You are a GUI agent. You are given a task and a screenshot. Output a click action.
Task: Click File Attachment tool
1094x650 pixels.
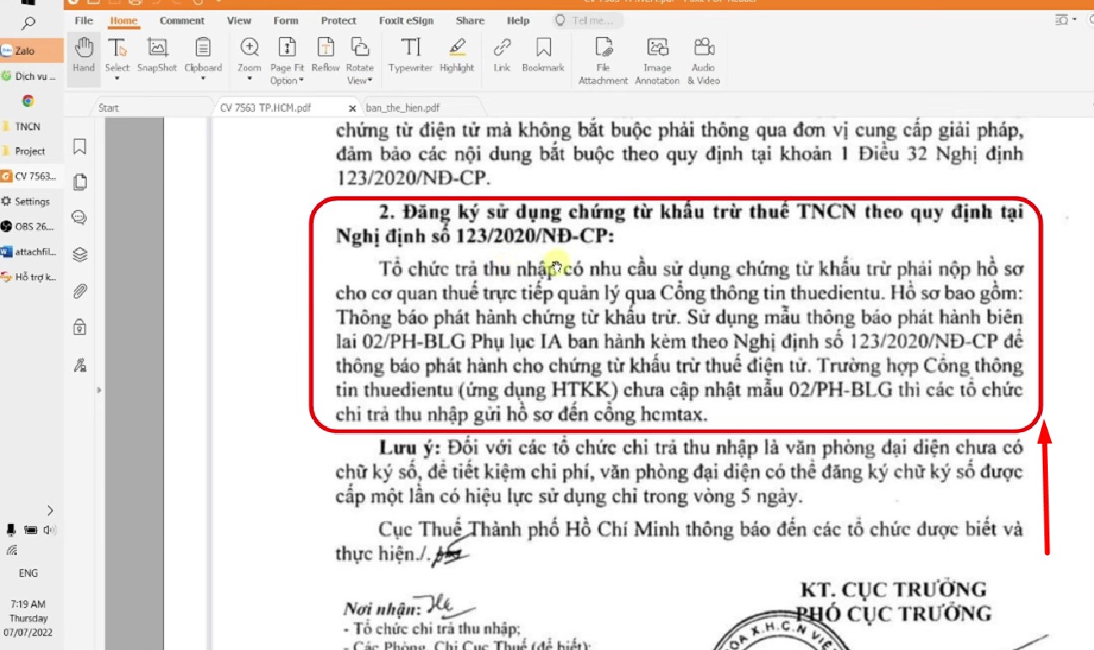coord(603,61)
